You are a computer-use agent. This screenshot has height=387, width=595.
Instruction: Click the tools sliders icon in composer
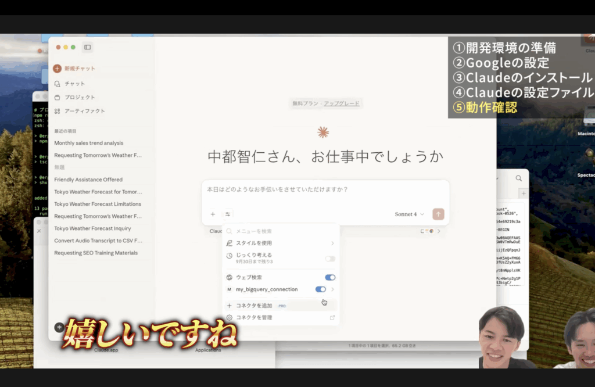point(228,214)
